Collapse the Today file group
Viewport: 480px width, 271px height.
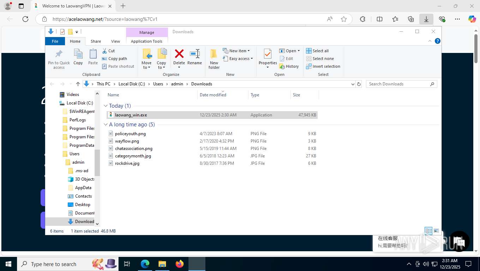coord(106,106)
